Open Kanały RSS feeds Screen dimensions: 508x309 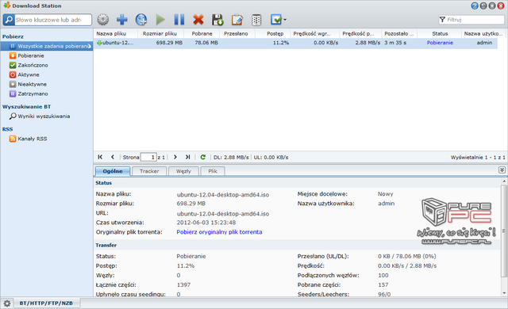(x=33, y=139)
